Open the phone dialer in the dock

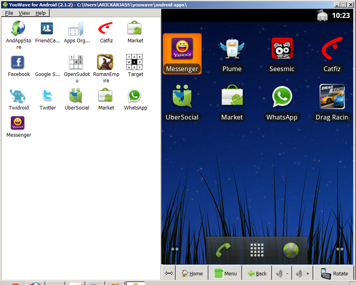tap(223, 251)
